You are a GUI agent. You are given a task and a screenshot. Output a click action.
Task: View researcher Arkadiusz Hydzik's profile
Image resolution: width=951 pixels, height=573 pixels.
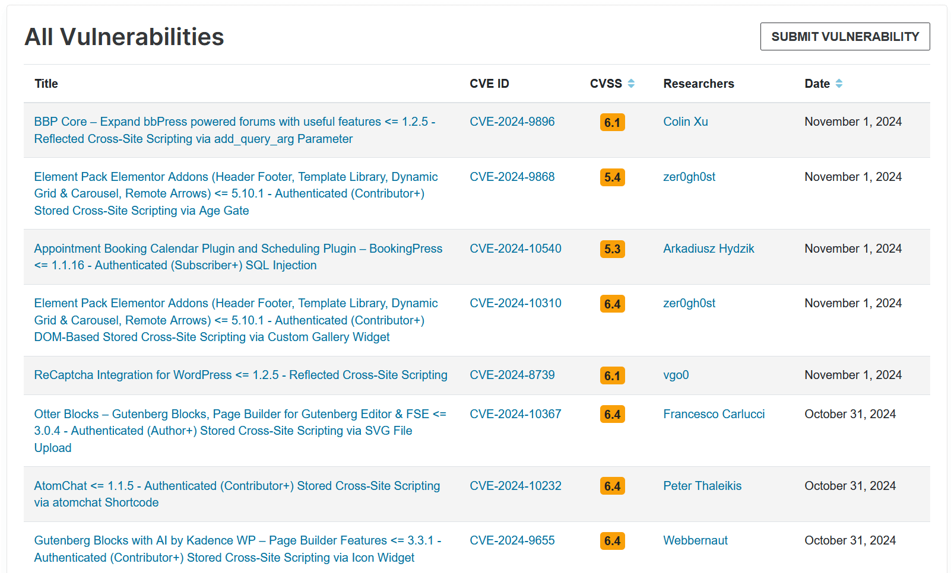coord(708,249)
